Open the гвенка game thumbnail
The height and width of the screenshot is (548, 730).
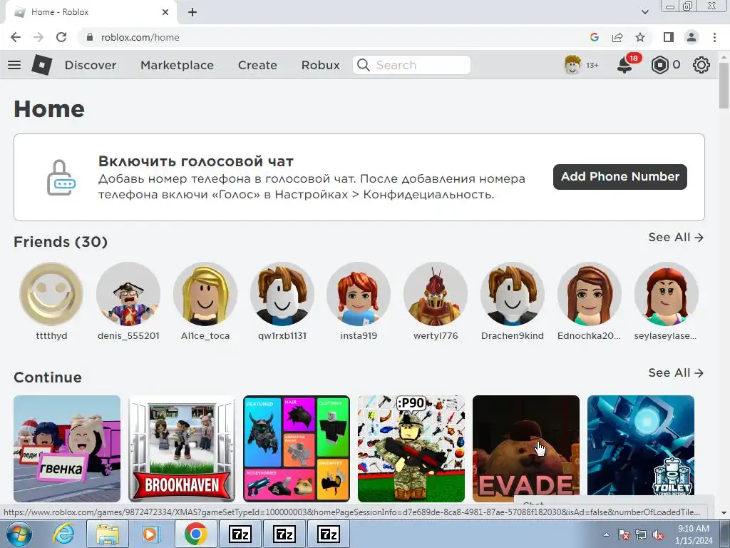pos(67,449)
